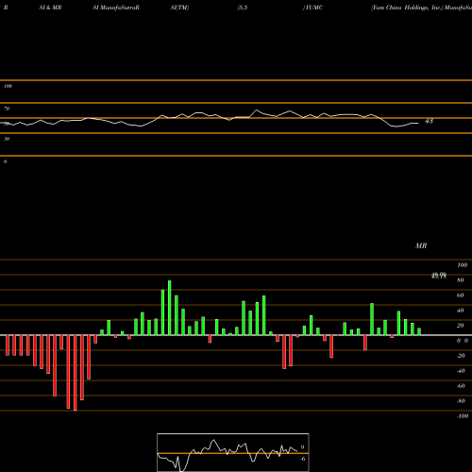Click the overlapping MR value near "49"

pyautogui.click(x=439, y=276)
